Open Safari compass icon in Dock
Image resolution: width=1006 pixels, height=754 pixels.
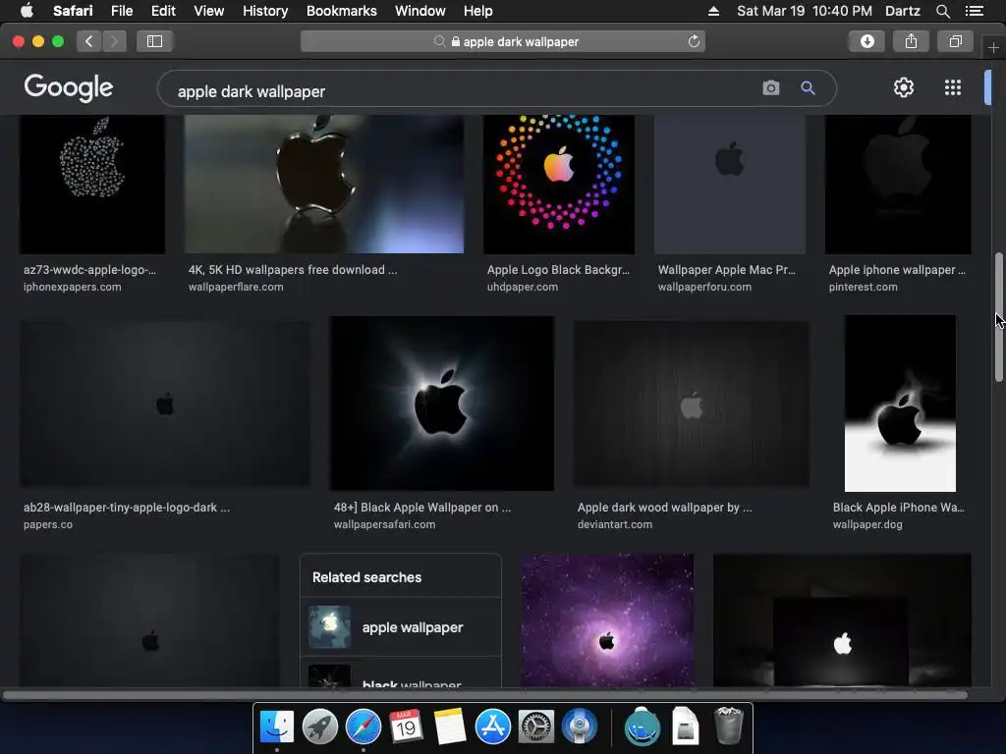[363, 727]
